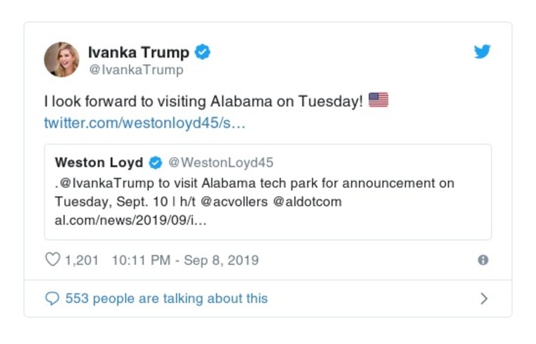Click the Twitter bird logo
The height and width of the screenshot is (344, 536).
[x=482, y=52]
